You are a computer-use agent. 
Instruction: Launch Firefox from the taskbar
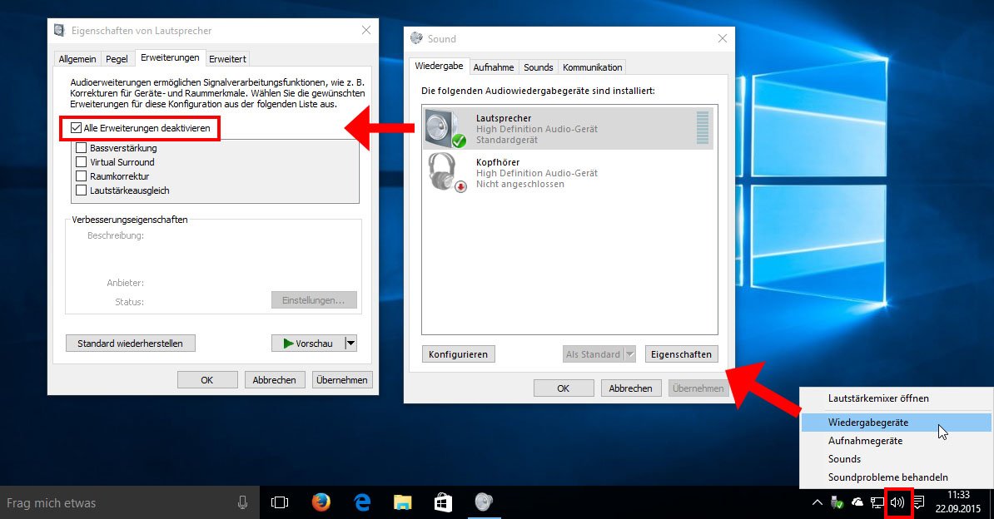point(321,502)
